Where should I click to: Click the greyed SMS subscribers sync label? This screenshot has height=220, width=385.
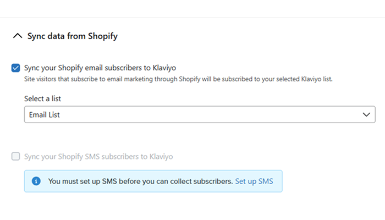[98, 156]
